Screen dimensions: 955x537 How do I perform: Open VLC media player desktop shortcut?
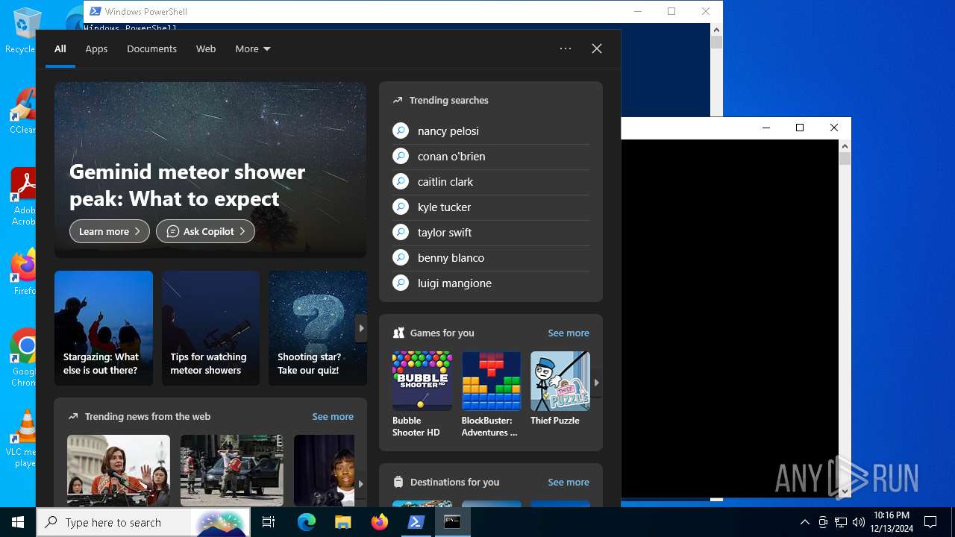(24, 439)
